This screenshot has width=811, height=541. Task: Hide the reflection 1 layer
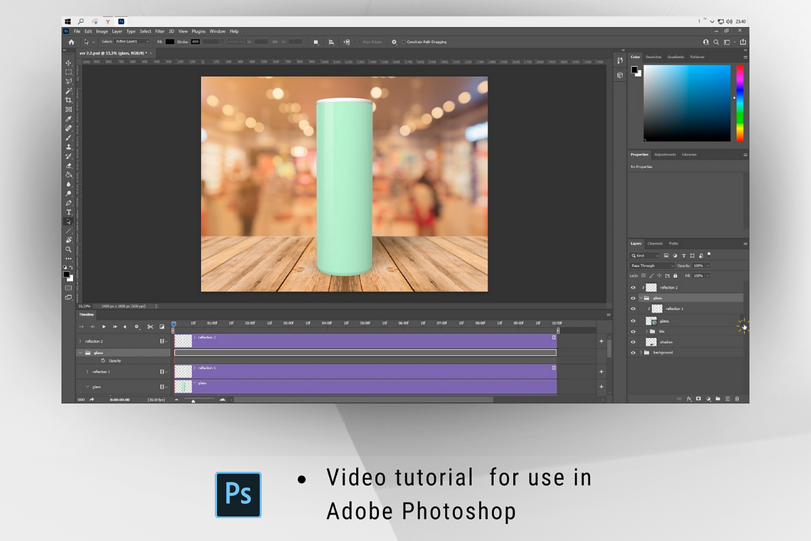(633, 308)
